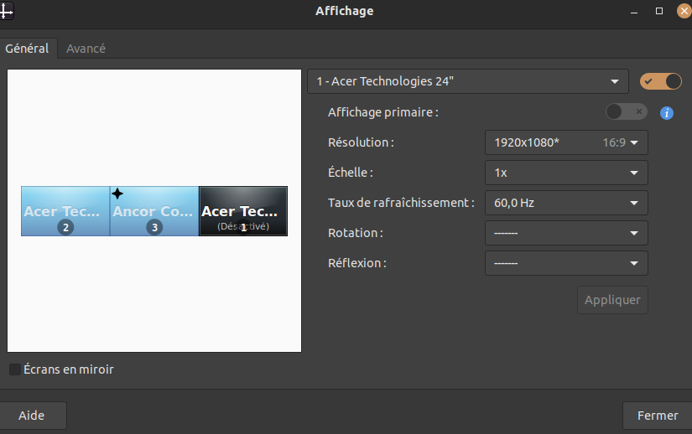Click the number 3 badge on monitor
Screen dimensions: 692x434
pyautogui.click(x=153, y=227)
